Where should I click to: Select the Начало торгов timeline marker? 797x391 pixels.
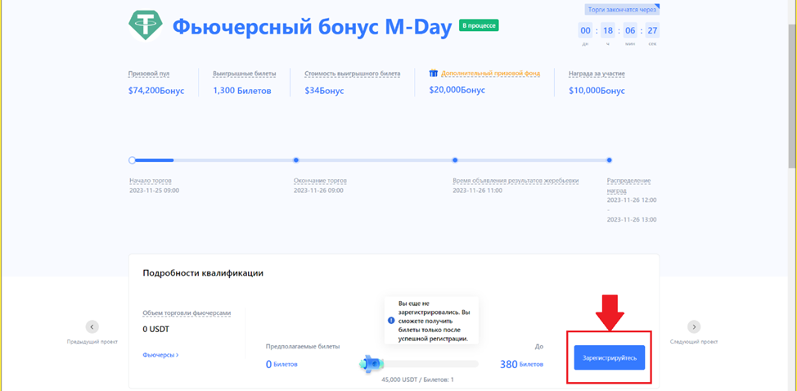click(133, 160)
